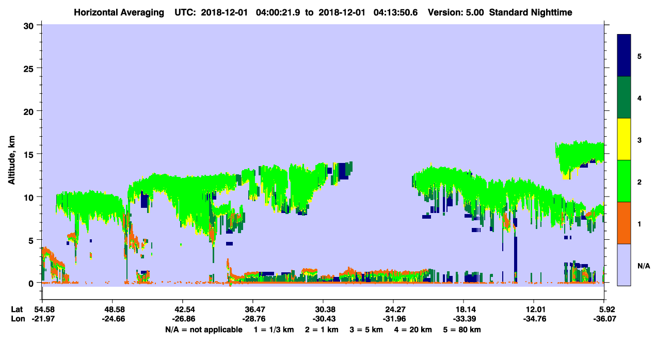Click the 'Lat' row label

tap(17, 309)
